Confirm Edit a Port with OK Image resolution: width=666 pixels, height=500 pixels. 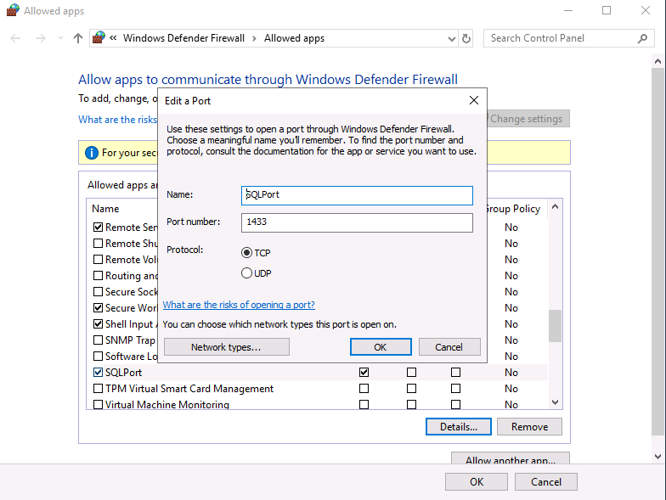click(381, 346)
